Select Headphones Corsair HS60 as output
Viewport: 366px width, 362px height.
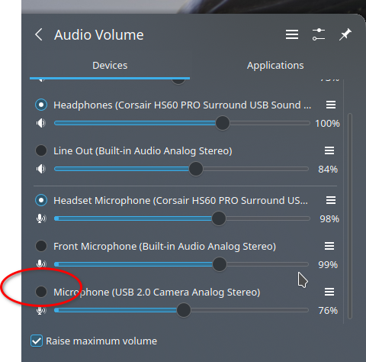pyautogui.click(x=41, y=105)
